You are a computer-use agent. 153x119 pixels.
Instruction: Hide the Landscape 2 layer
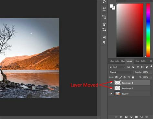pyautogui.click(x=111, y=88)
